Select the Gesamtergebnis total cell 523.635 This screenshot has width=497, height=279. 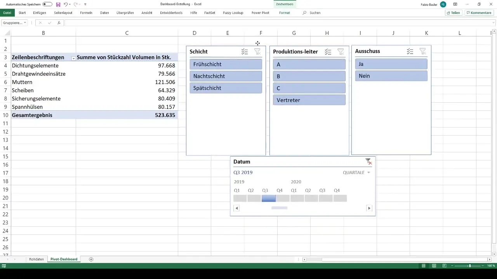pyautogui.click(x=127, y=115)
